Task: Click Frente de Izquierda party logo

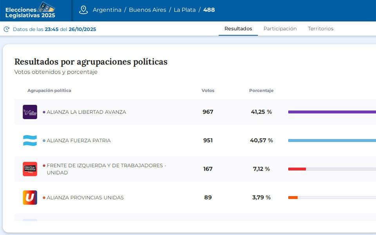Action: 30,169
